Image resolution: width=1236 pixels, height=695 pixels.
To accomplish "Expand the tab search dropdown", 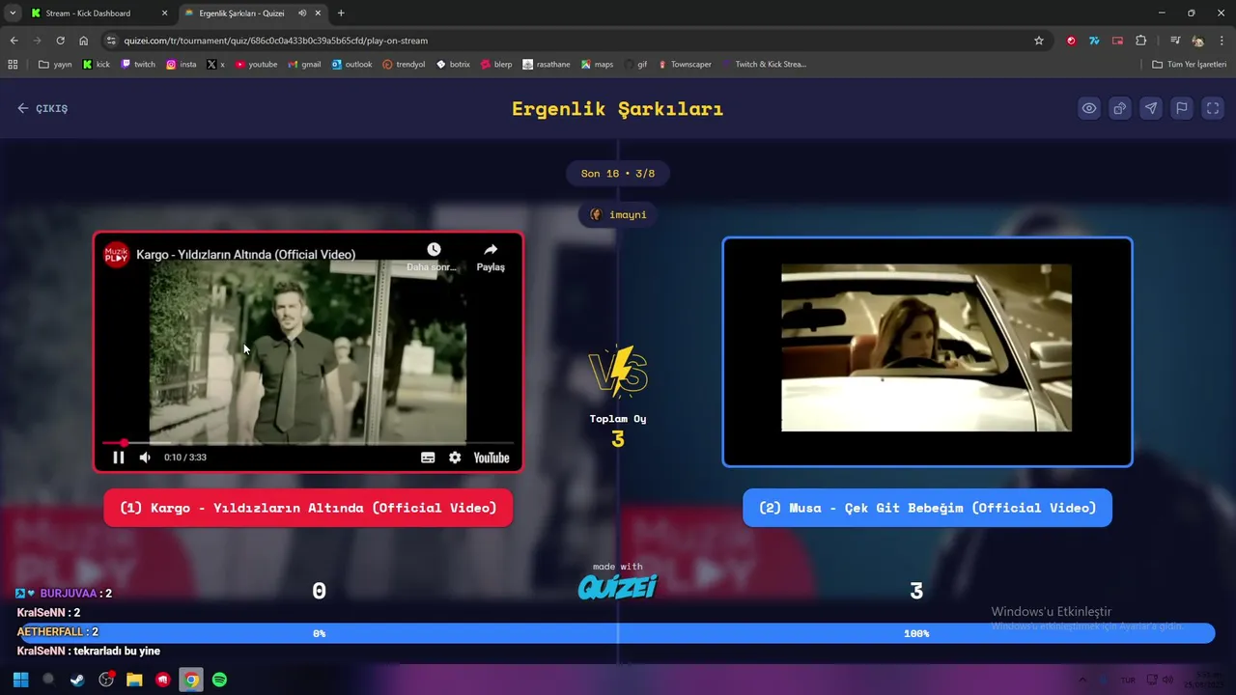I will coord(13,14).
